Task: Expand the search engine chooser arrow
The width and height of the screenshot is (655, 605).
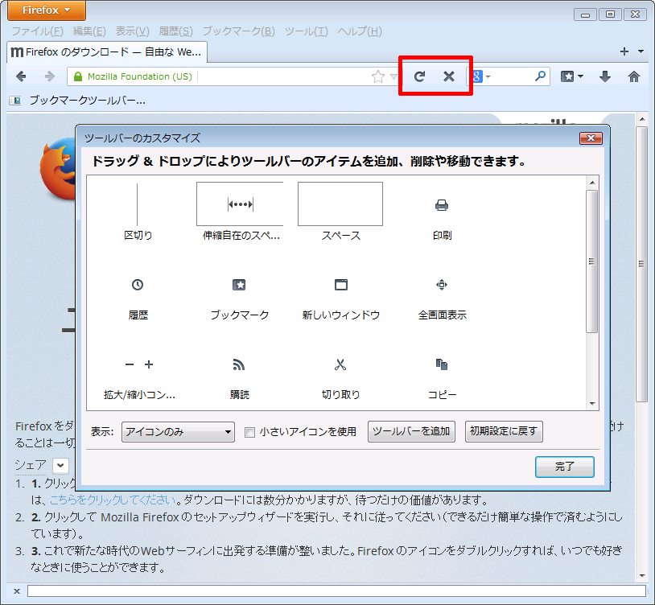Action: [x=488, y=76]
